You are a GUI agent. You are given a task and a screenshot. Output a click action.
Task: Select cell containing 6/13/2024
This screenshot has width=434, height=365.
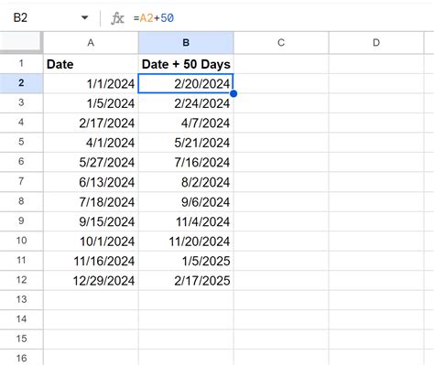point(91,182)
